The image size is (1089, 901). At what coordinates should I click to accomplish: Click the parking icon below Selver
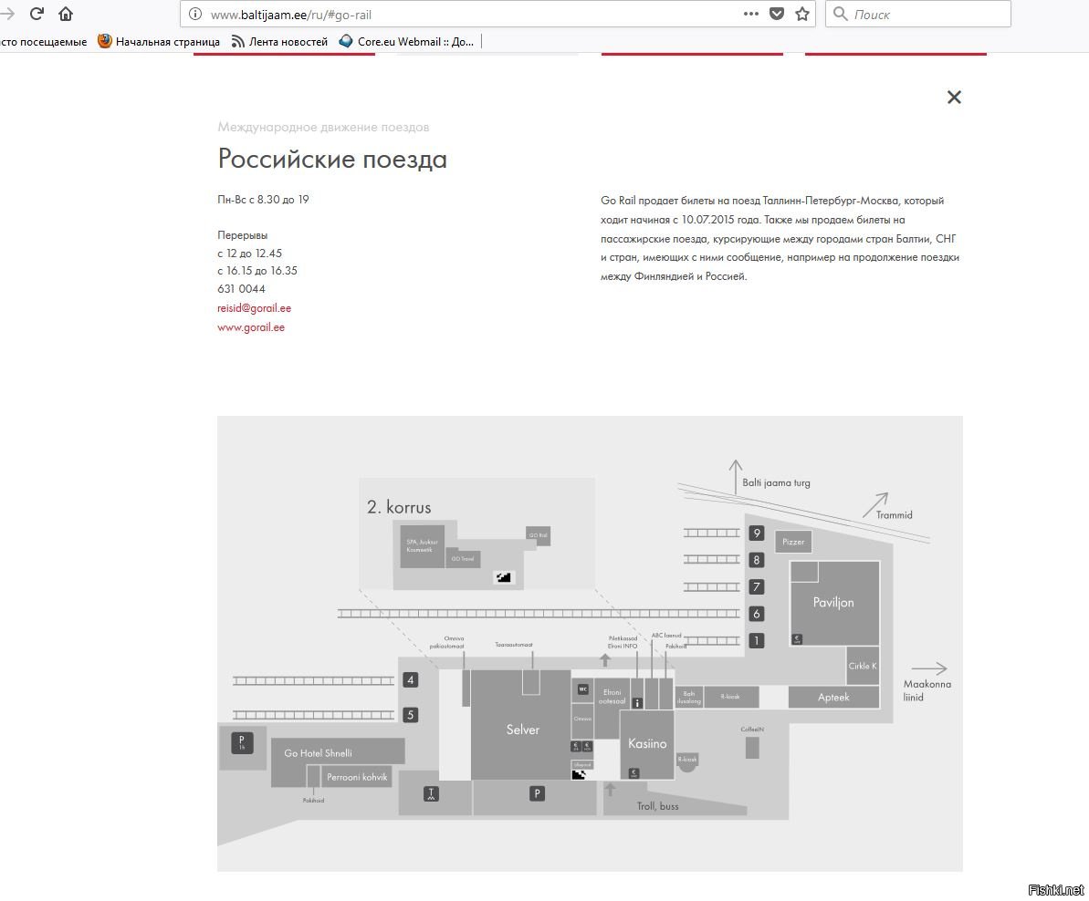[537, 793]
